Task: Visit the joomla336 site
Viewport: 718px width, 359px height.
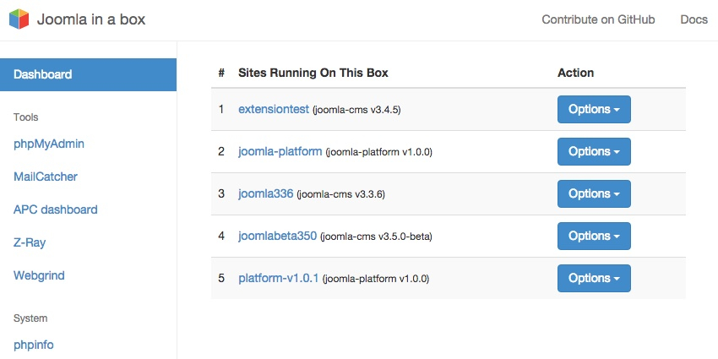Action: point(265,193)
